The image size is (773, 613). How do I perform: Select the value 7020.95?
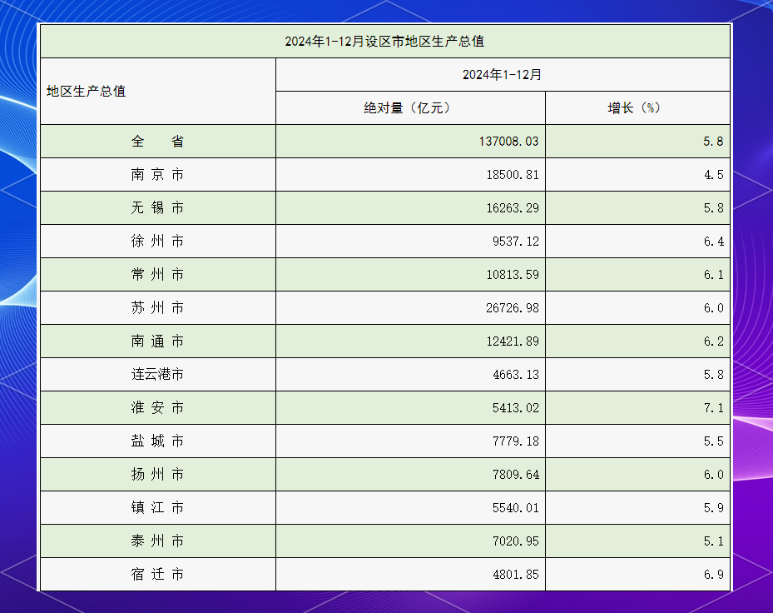(x=516, y=541)
